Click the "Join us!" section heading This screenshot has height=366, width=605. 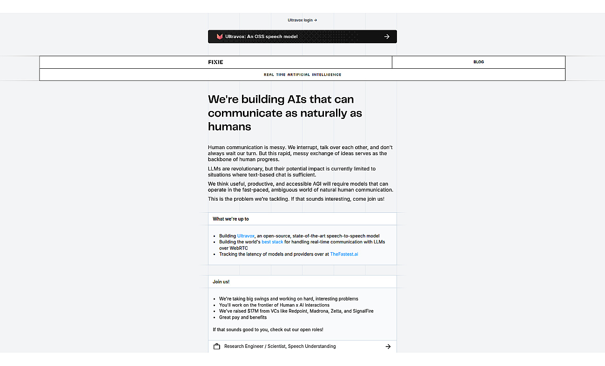[x=221, y=282]
